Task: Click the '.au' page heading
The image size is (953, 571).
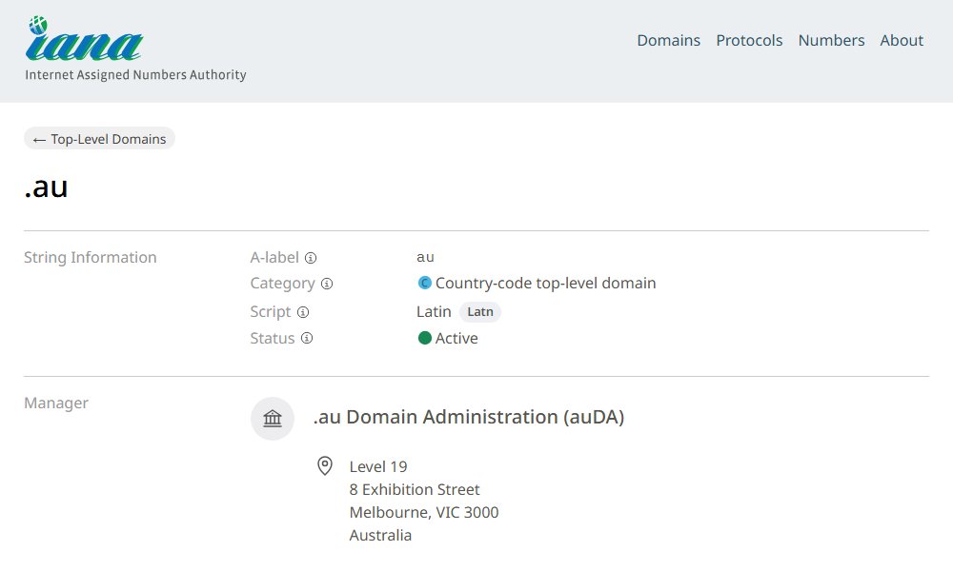Action: click(x=46, y=187)
